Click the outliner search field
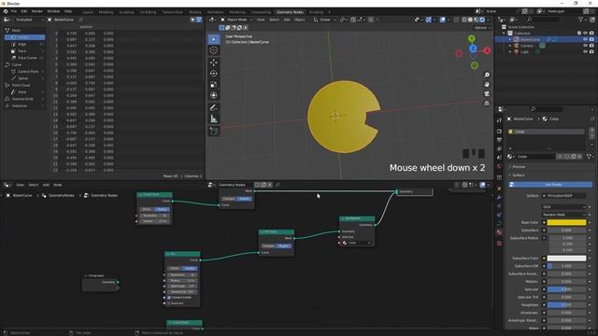Viewport: 598px width, 336px height. point(545,20)
